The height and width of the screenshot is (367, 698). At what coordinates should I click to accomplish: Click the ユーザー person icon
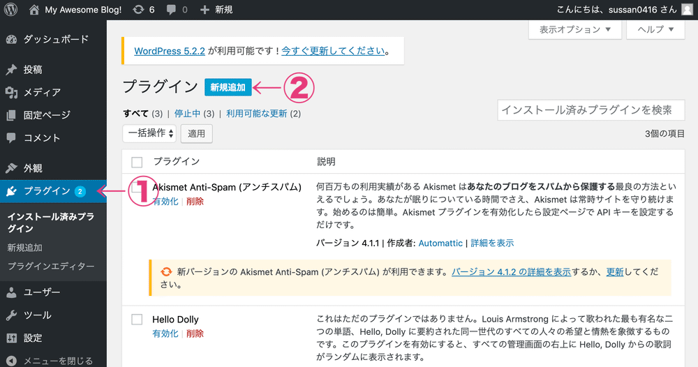[x=12, y=292]
